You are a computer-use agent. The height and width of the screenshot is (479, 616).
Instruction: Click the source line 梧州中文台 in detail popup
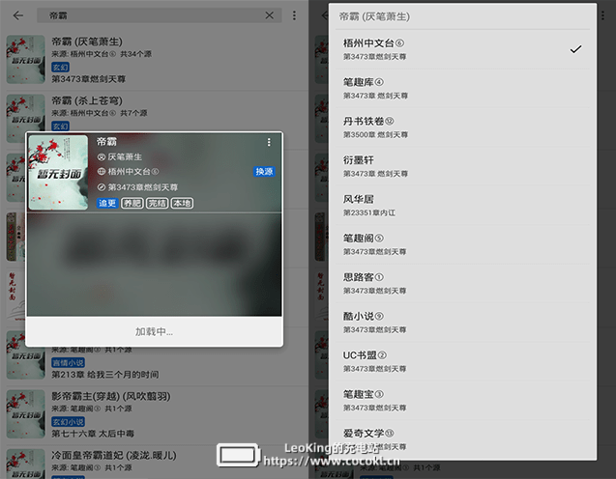[133, 172]
